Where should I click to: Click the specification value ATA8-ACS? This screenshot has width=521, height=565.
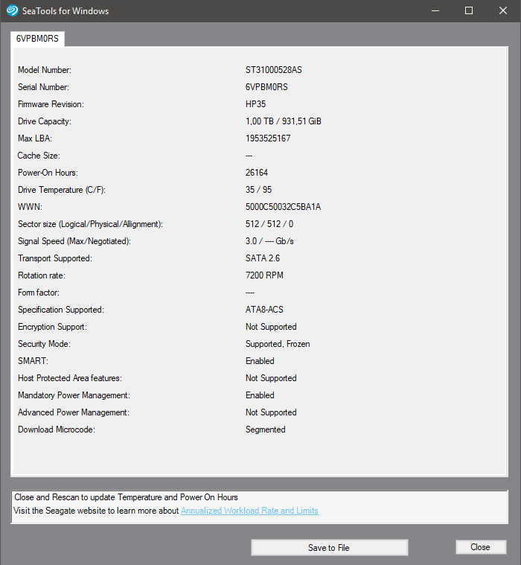264,310
